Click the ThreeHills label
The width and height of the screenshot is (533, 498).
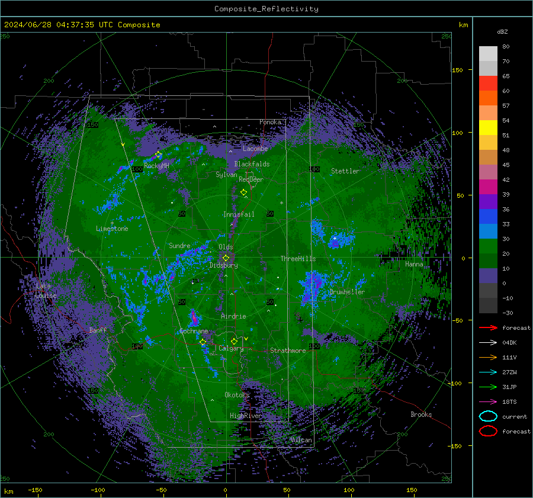[298, 259]
